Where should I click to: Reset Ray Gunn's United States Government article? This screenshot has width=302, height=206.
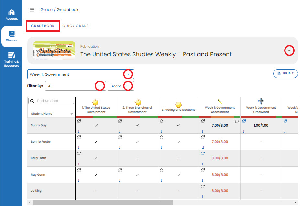(79, 170)
